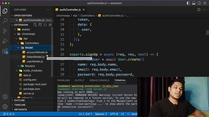Toggle the primary side bar layout icon

click(188, 3)
